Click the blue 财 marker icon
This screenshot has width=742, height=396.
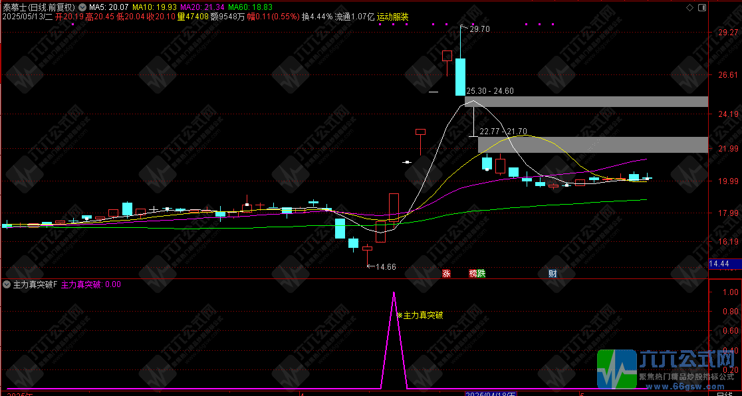553,273
